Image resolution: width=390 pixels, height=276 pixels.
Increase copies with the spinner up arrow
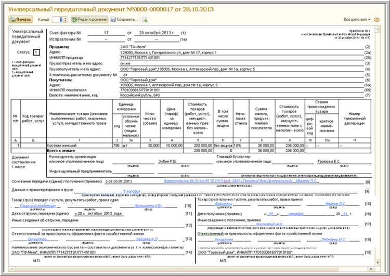(x=66, y=18)
